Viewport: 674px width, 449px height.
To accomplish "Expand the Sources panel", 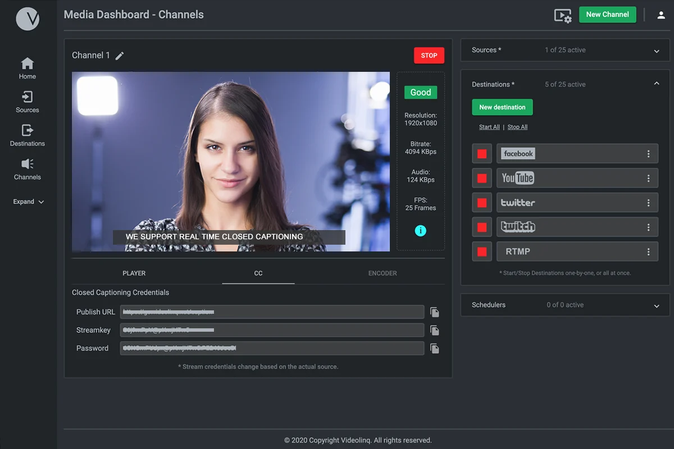I will pos(657,51).
